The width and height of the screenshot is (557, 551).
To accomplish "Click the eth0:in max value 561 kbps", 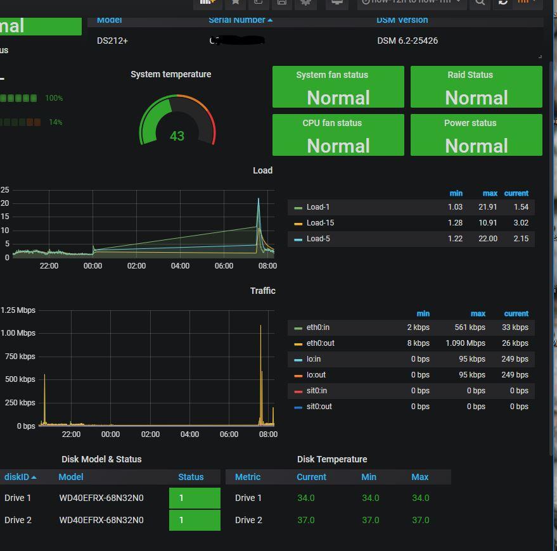I will (x=470, y=327).
